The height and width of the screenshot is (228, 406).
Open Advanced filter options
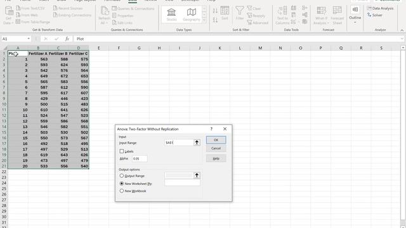pos(258,23)
